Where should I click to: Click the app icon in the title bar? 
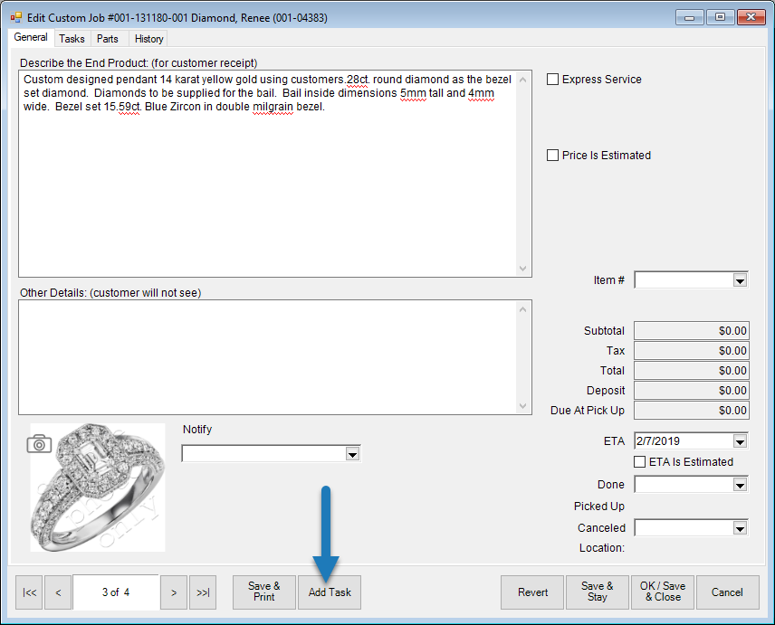15,17
